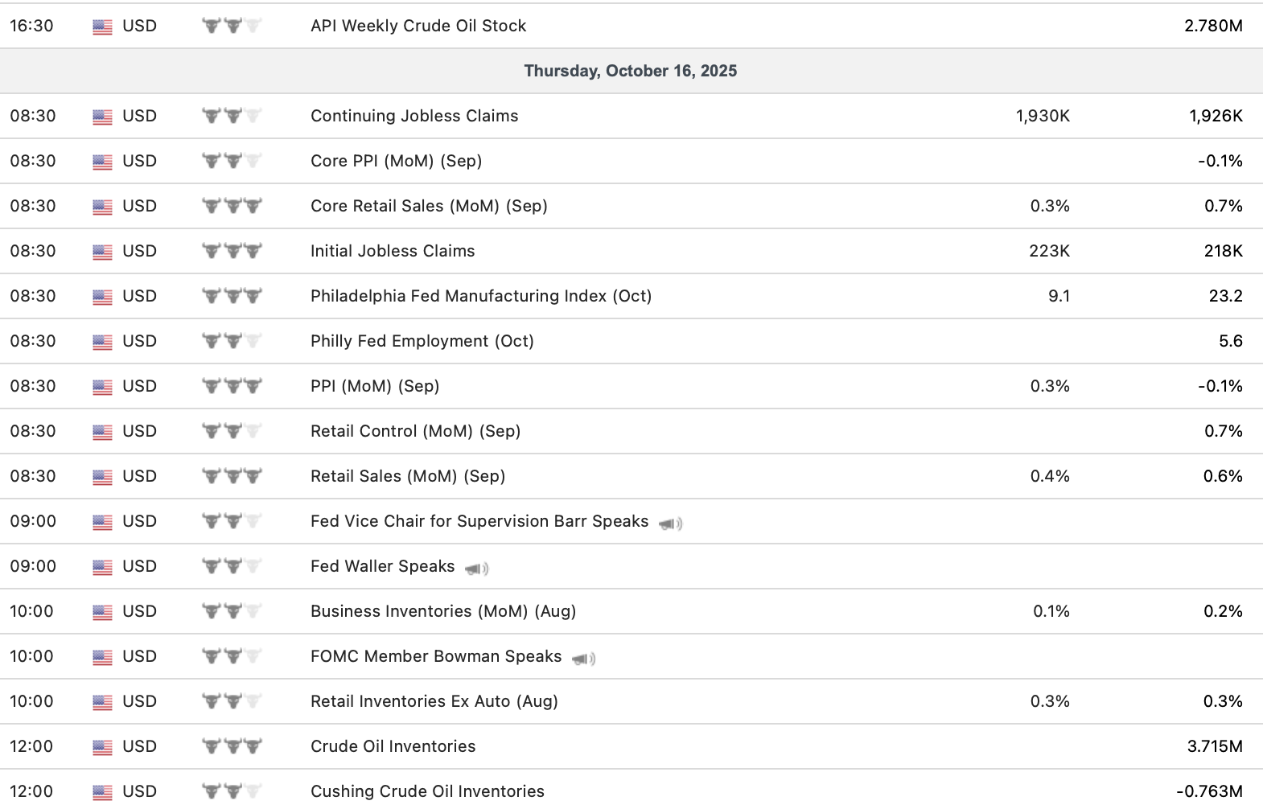Open Retail Inventories Ex Auto (Aug) event
1263x809 pixels.
(x=434, y=701)
